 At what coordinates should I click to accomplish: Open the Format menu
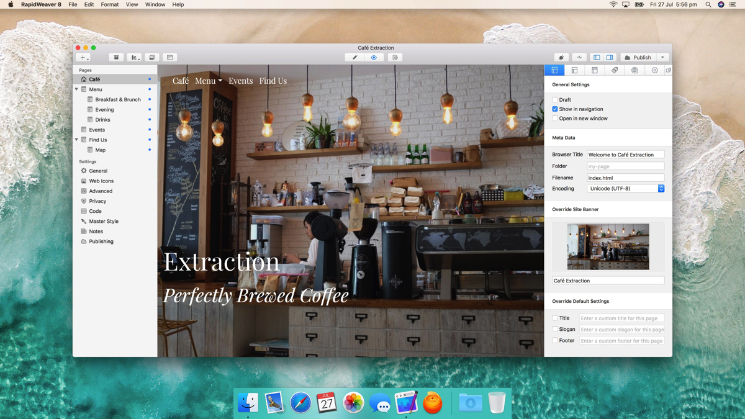[x=109, y=4]
